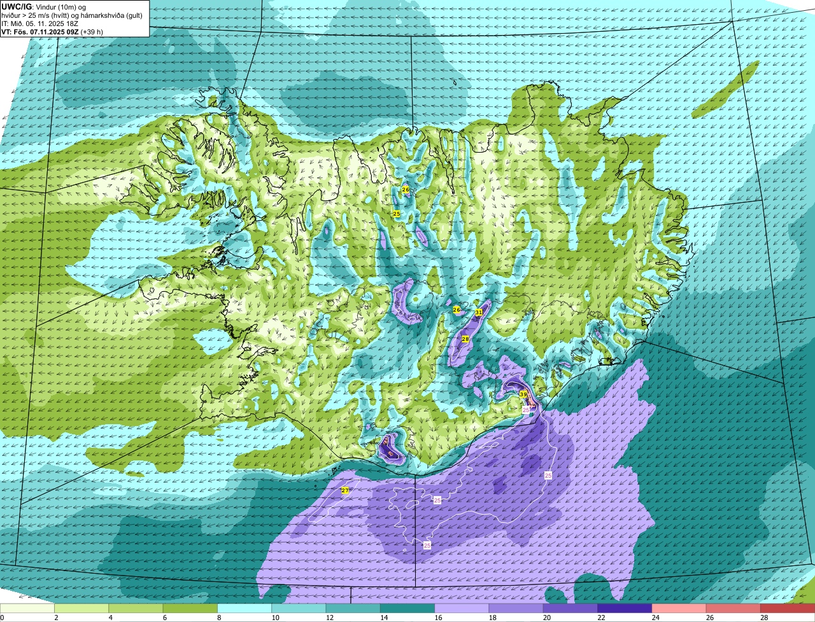Screen dimensions: 815x622
Task: Pick the violet 20–22 m/s legend swatch
Action: pyautogui.click(x=570, y=608)
